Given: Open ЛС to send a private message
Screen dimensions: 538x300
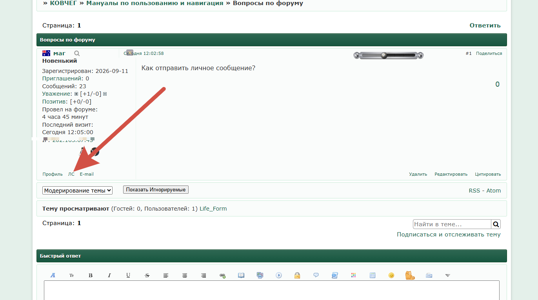Looking at the screenshot, I should (x=71, y=174).
